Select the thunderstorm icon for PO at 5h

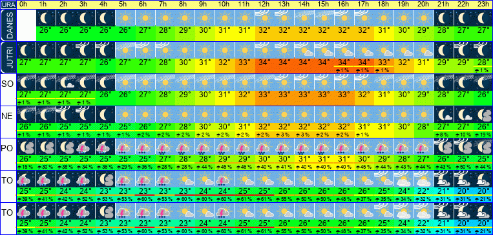click(125, 147)
